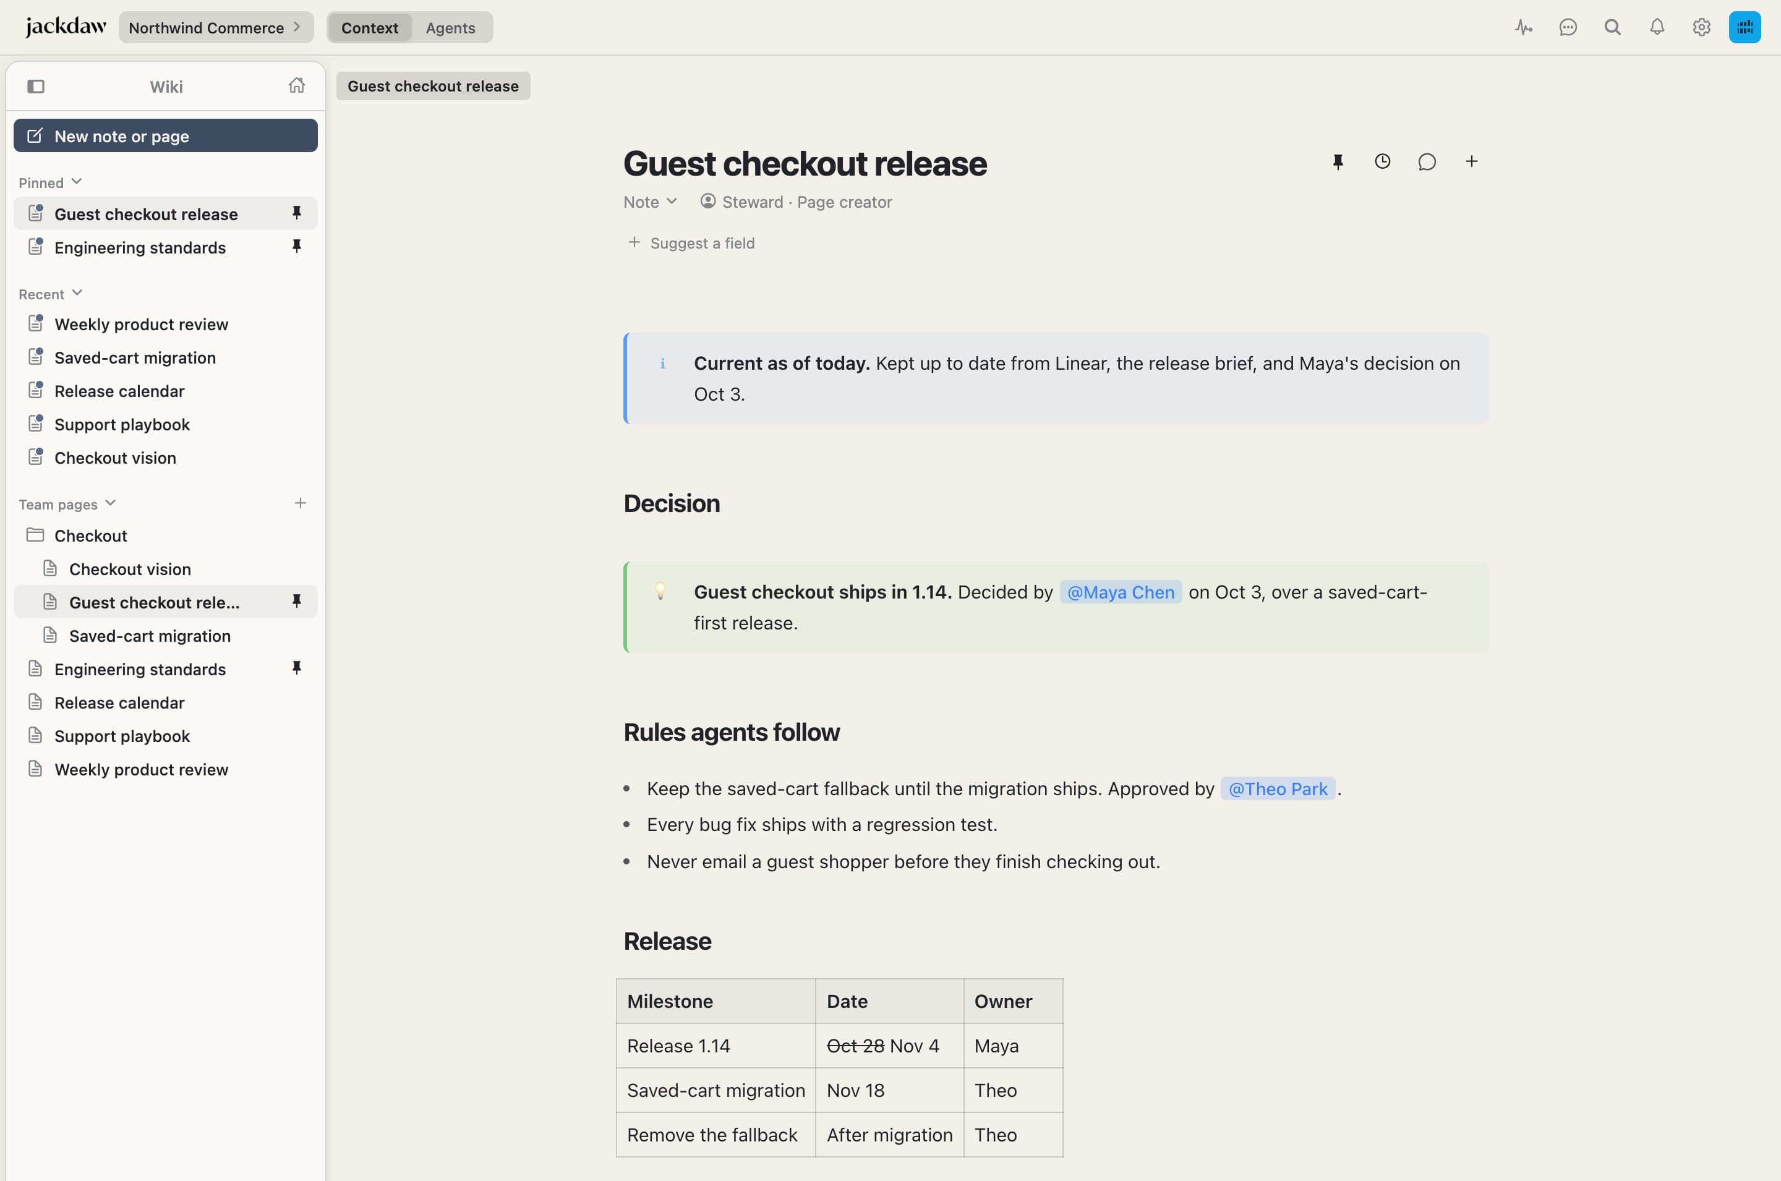This screenshot has width=1781, height=1181.
Task: Click the jackdaw logo
Action: 66,27
